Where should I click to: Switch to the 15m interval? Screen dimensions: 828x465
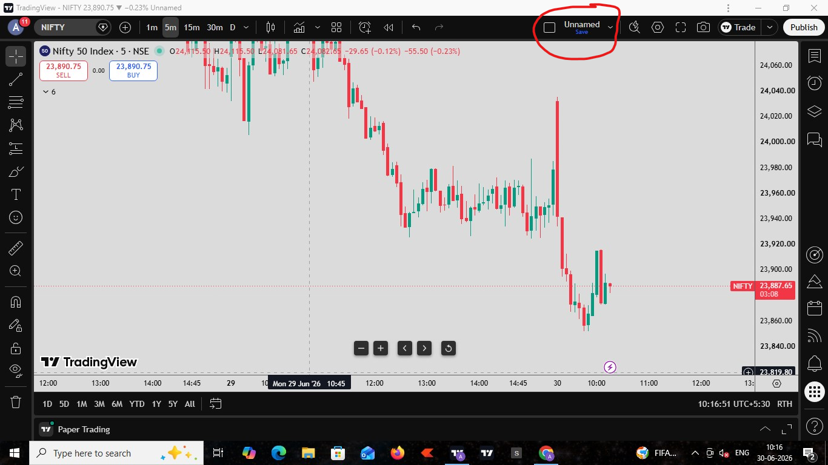[x=192, y=27]
